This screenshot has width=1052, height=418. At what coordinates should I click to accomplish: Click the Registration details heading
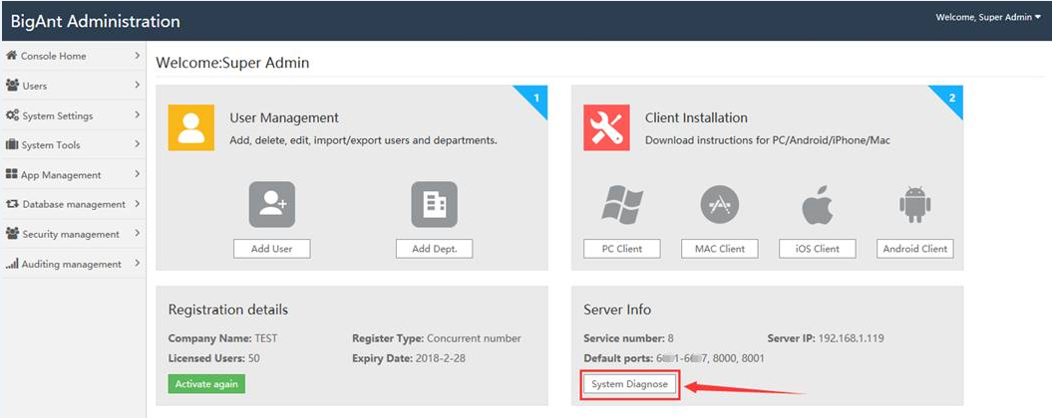228,310
